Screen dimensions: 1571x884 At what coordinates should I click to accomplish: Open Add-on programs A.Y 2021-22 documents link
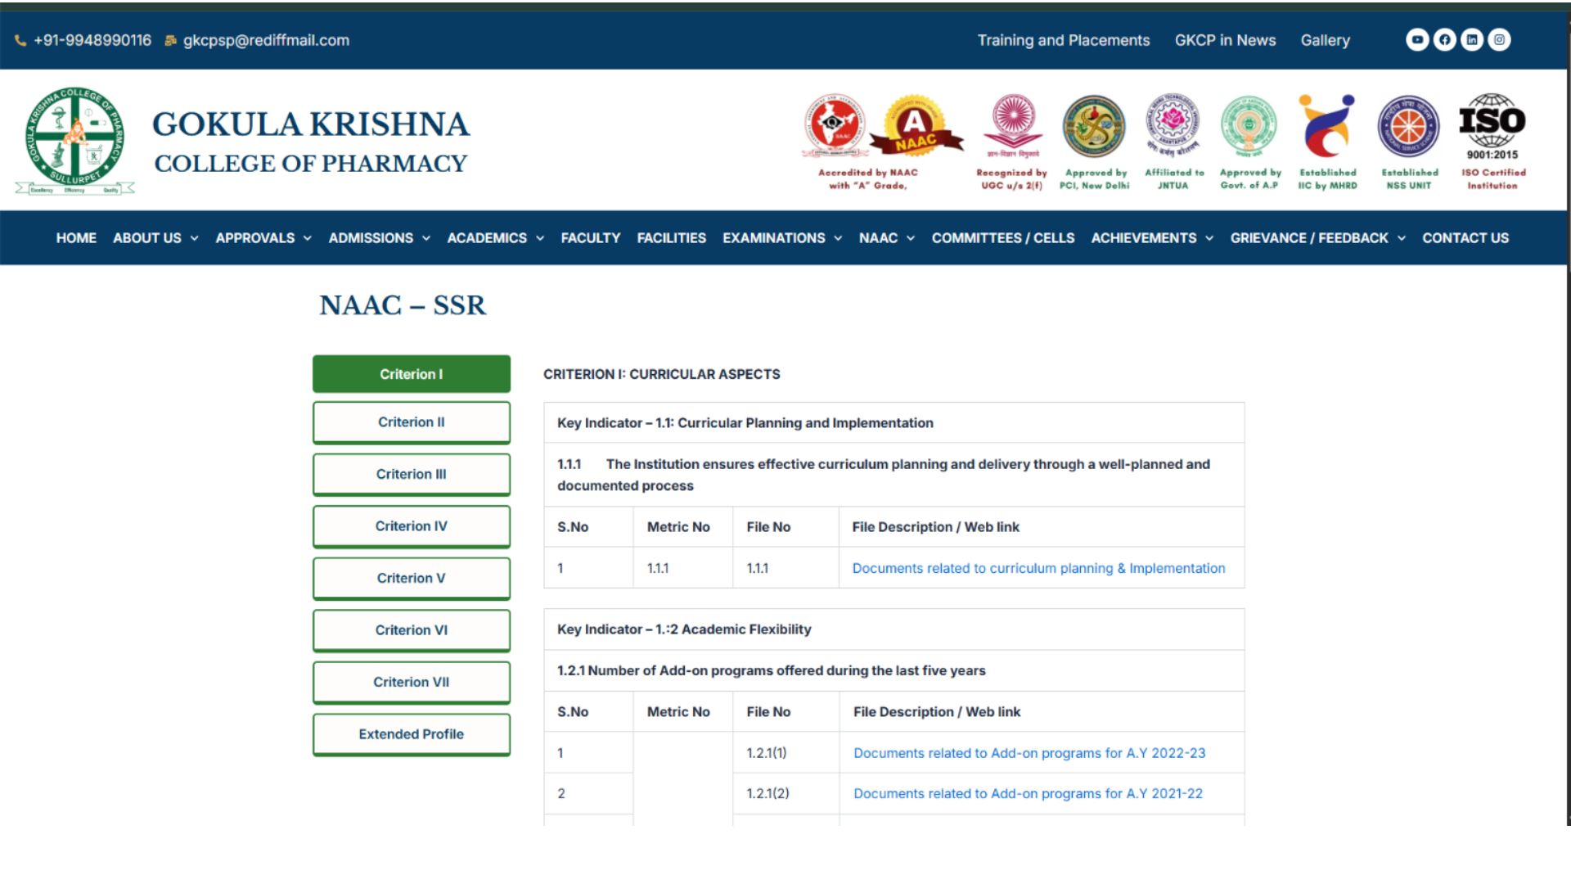point(1029,793)
